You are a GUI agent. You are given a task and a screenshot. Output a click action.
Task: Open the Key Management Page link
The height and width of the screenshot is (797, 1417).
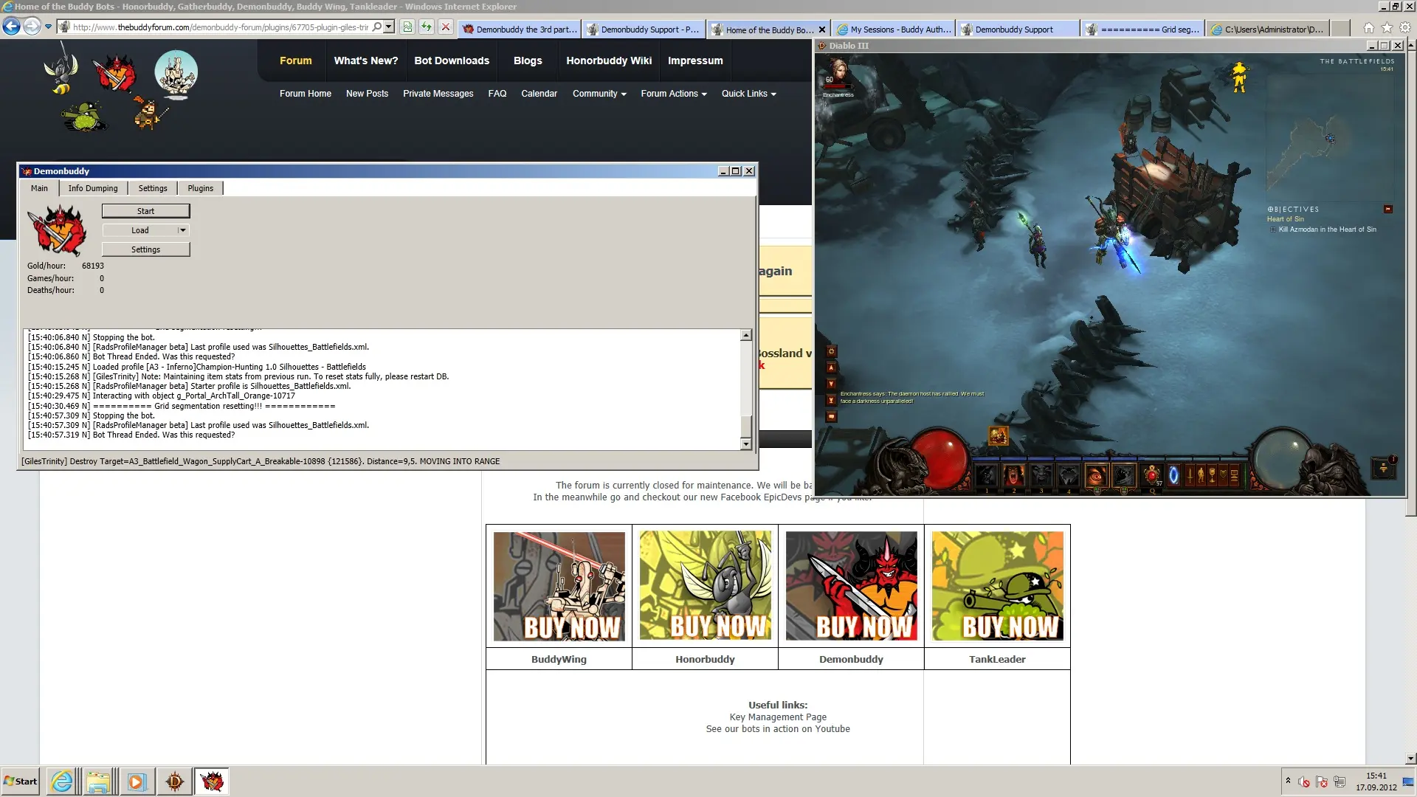click(x=778, y=717)
